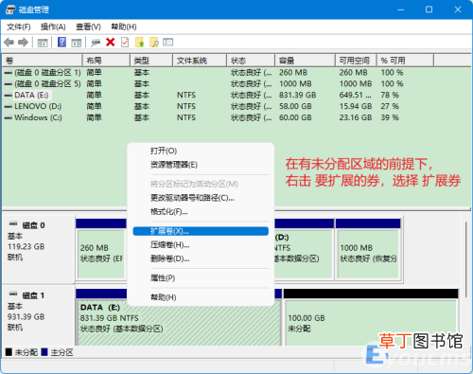This screenshot has width=473, height=374.
Task: Click the 磁盘 0 disk icon
Action: tap(13, 223)
